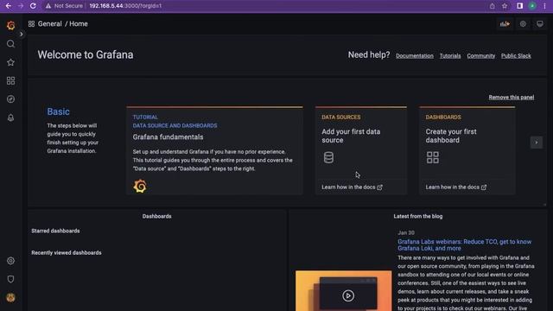The image size is (553, 311).
Task: Click the Grafana logo in sidebar
Action: (10, 25)
